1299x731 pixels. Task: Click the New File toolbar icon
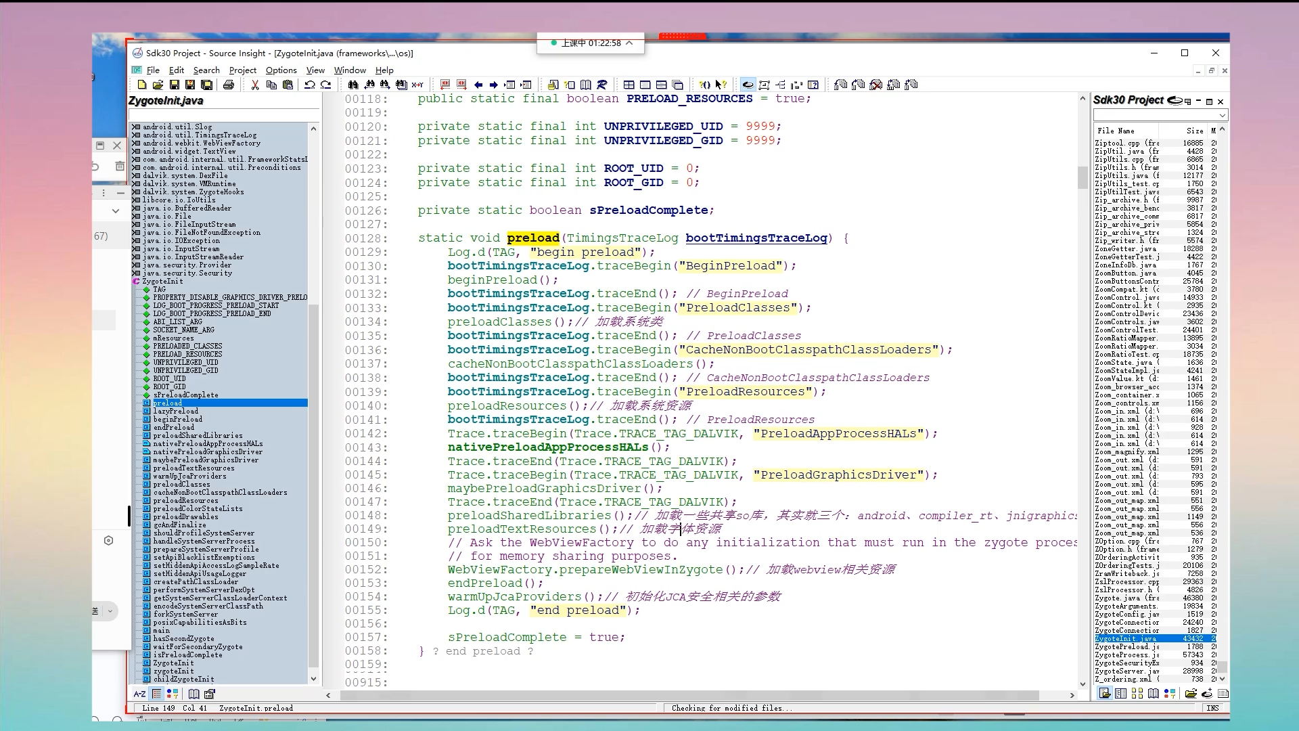tap(141, 85)
